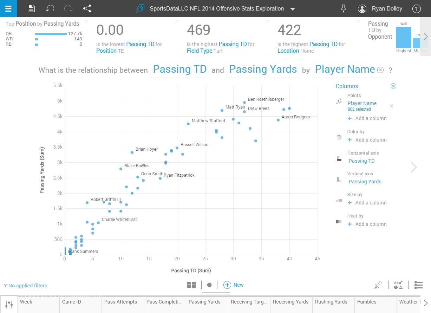Image resolution: width=431 pixels, height=313 pixels.
Task: Create a New exploration
Action: [233, 285]
